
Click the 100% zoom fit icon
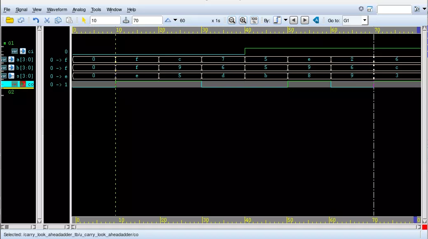click(x=254, y=21)
